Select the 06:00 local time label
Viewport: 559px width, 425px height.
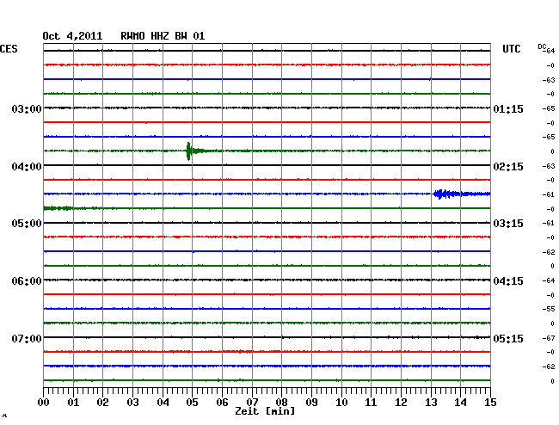(x=27, y=281)
